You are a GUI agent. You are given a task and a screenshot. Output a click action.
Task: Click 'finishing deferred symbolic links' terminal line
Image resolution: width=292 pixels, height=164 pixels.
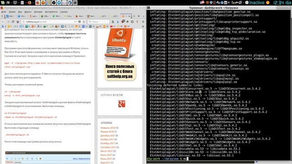click(x=175, y=85)
